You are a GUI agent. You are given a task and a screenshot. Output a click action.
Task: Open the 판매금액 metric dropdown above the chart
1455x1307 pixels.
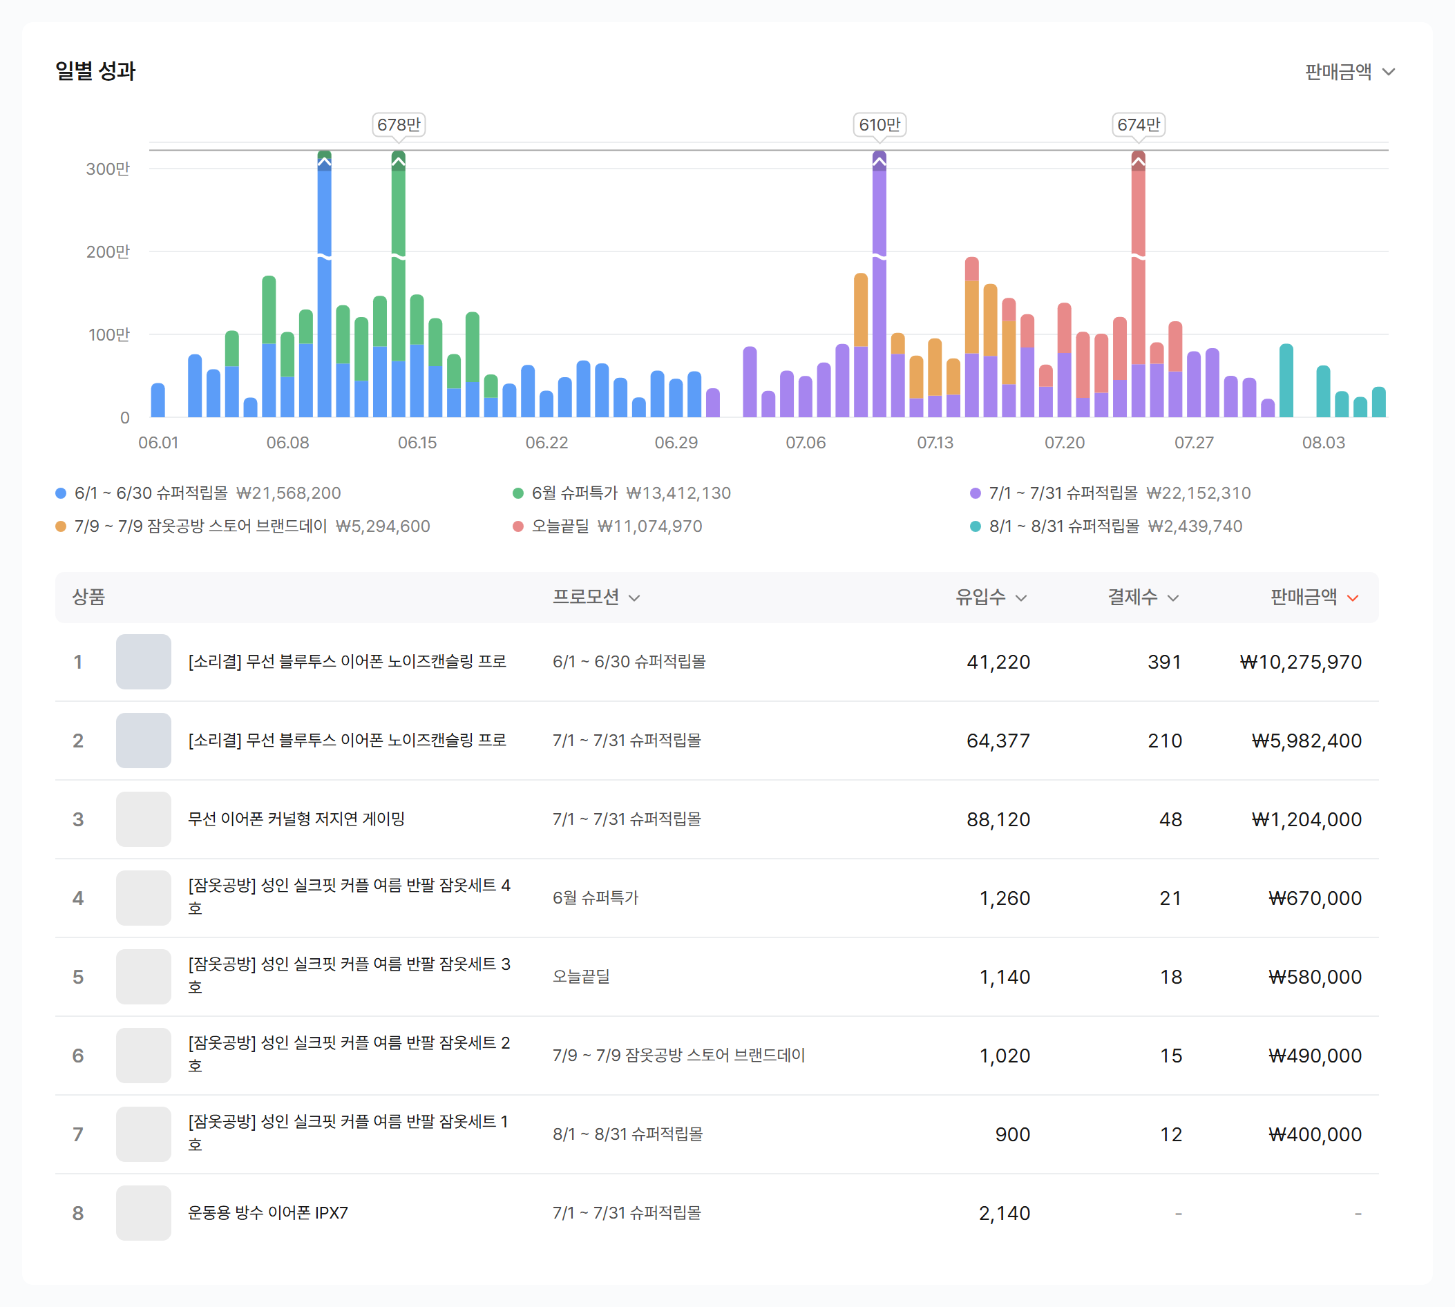(1349, 72)
